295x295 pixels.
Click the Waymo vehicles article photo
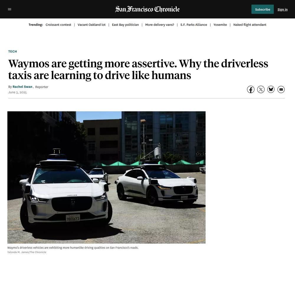106,177
